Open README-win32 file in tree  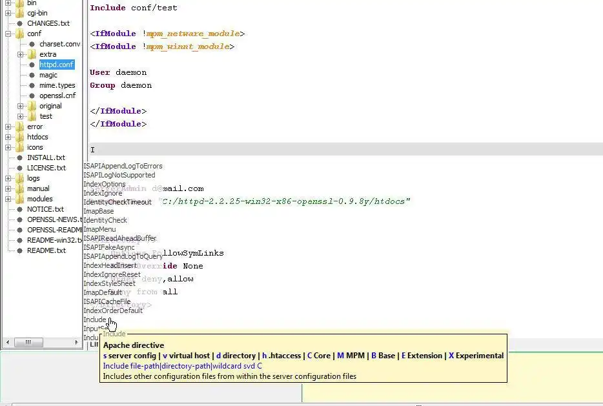(x=54, y=240)
